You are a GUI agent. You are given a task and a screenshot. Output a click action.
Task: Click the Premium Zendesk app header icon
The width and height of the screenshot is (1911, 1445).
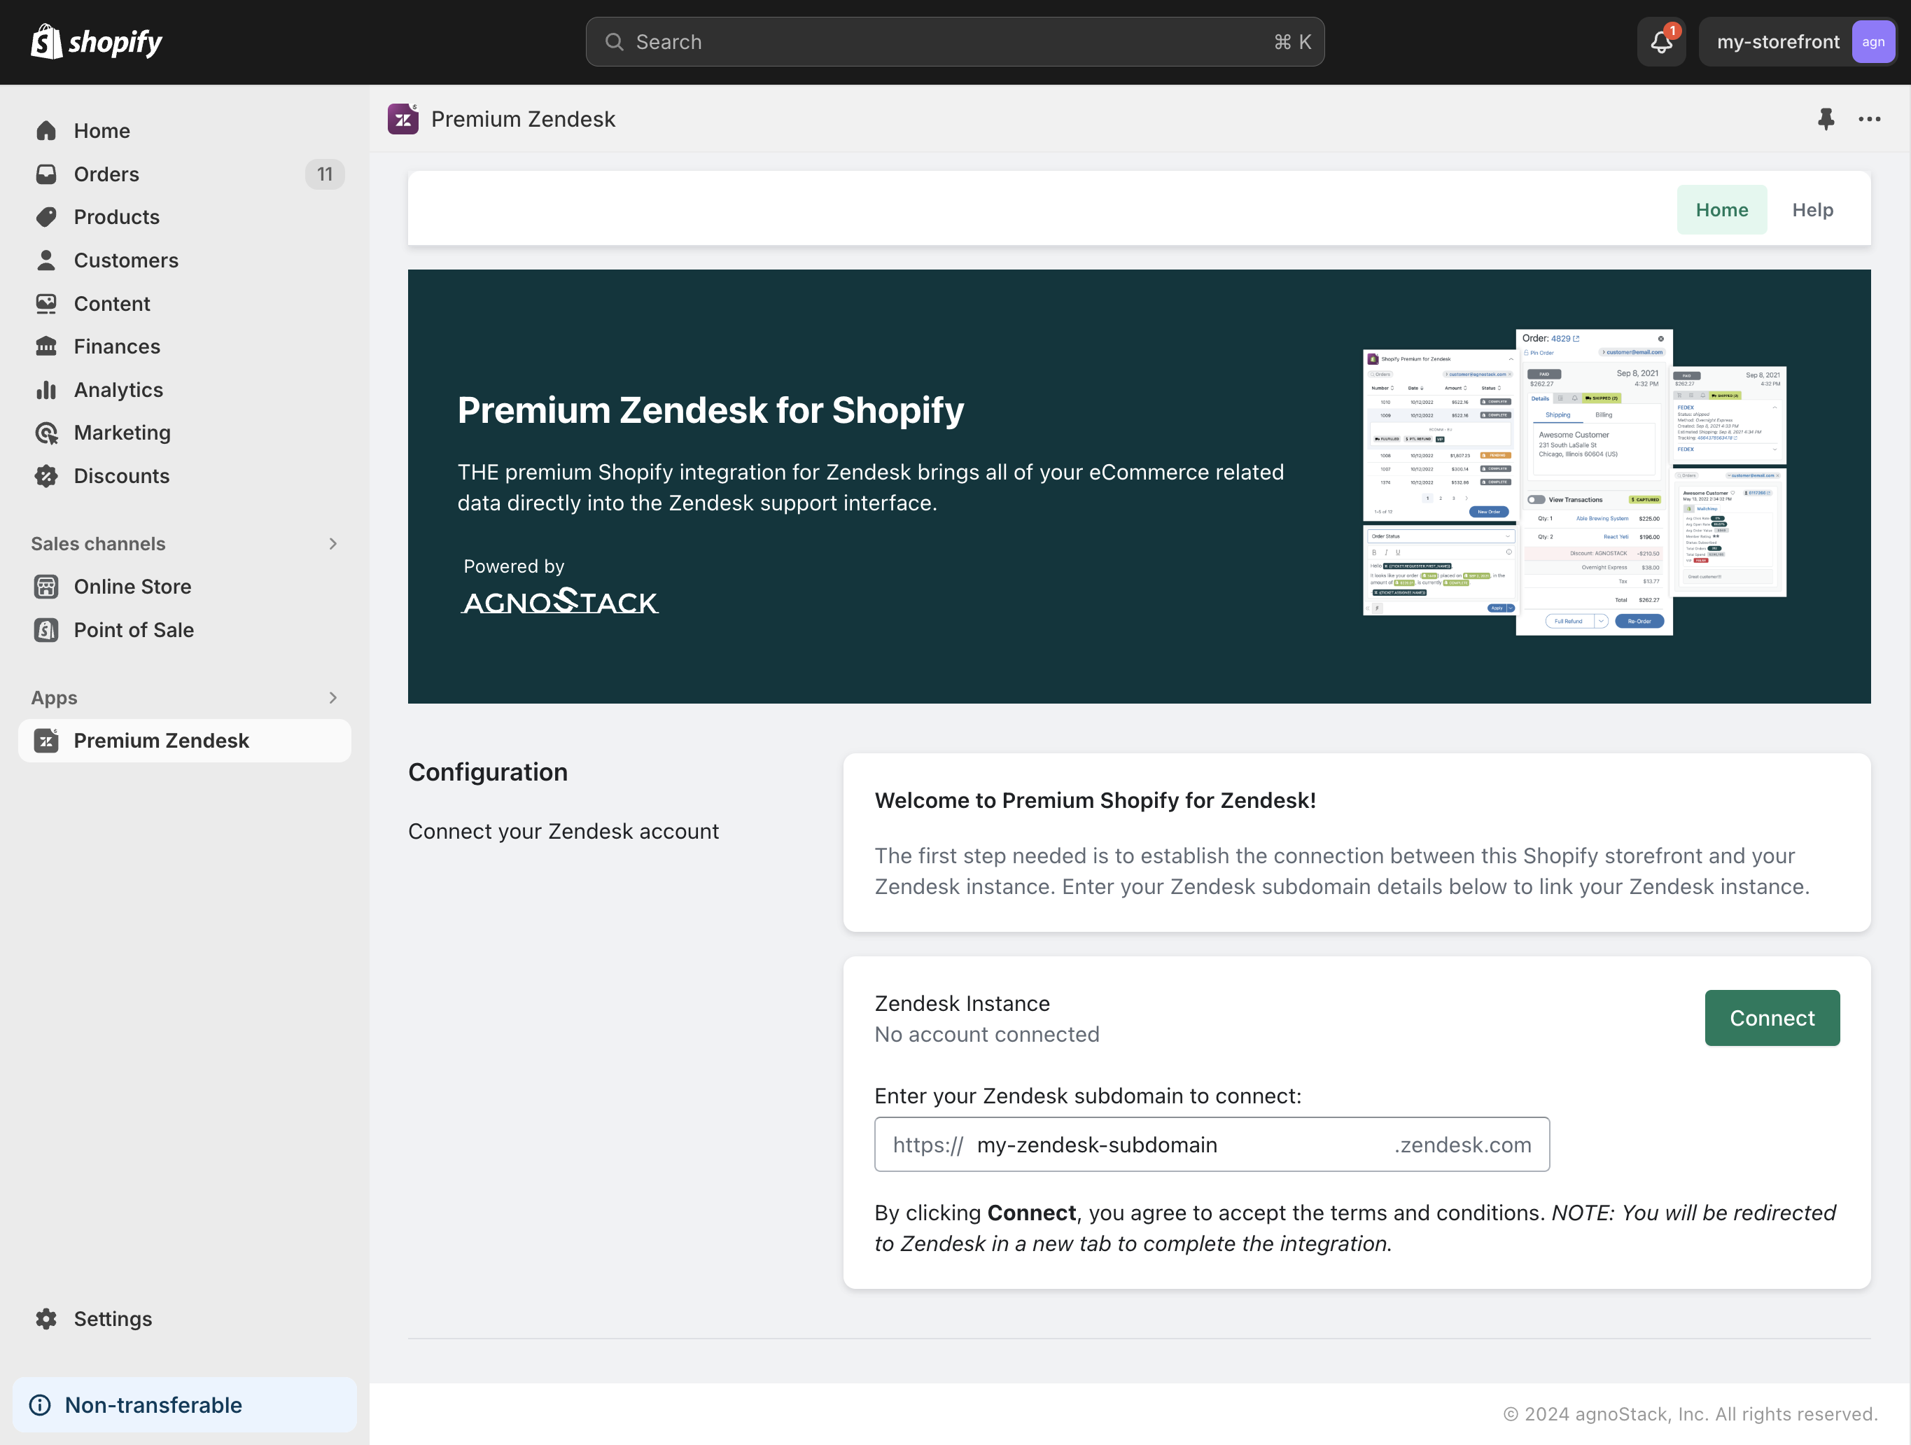402,119
